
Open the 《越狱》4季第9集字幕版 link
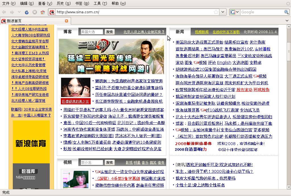click(x=117, y=178)
